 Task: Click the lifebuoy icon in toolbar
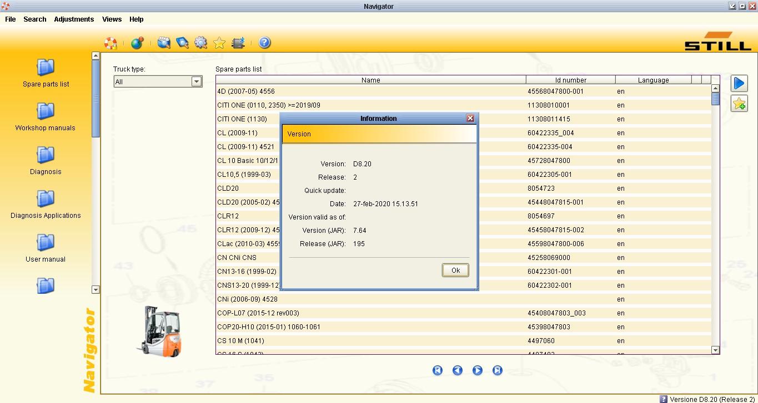(x=111, y=43)
